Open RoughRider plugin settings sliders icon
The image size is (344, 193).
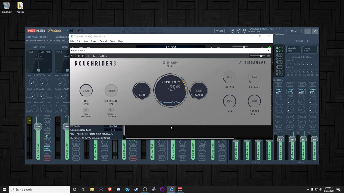73,56
